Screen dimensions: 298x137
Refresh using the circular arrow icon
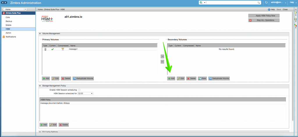[x=266, y=3]
